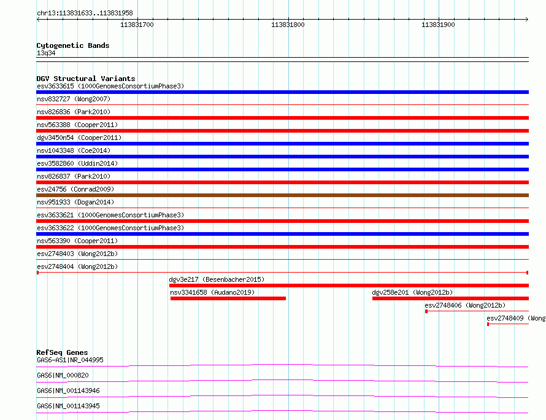Click the nsv563388 (Cooper2011) label
The height and width of the screenshot is (420, 546).
[77, 125]
